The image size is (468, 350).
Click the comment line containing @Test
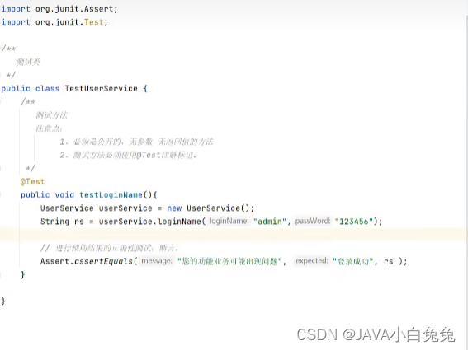[x=128, y=155]
